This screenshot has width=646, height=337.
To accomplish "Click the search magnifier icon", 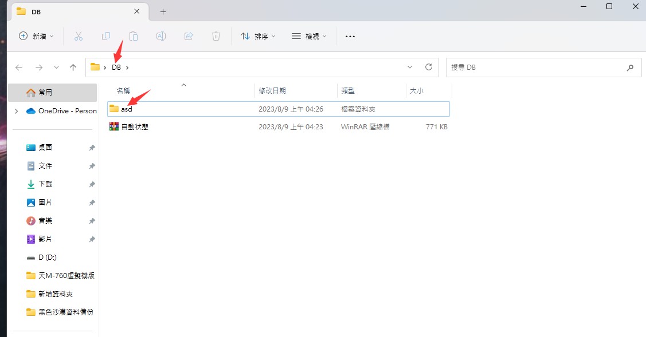I will point(630,68).
